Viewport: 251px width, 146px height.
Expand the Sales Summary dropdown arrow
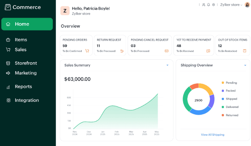(167, 65)
